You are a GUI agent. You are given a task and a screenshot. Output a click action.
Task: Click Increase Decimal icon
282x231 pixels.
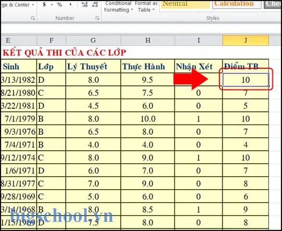[84, 4]
